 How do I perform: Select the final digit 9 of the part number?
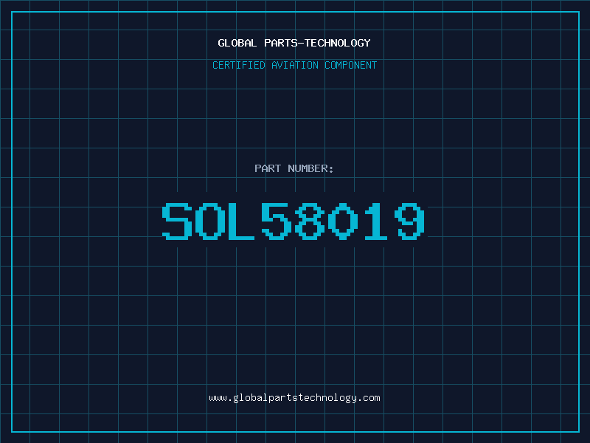[x=409, y=221]
